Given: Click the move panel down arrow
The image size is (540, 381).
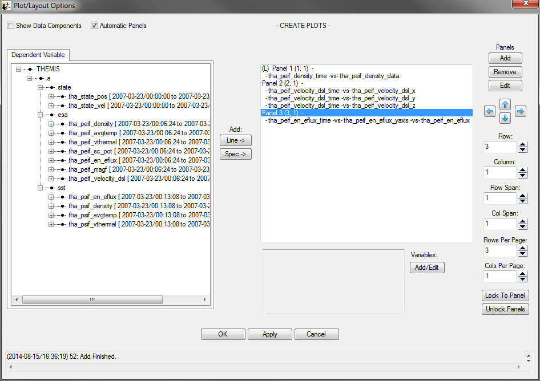Looking at the screenshot, I should [x=505, y=118].
